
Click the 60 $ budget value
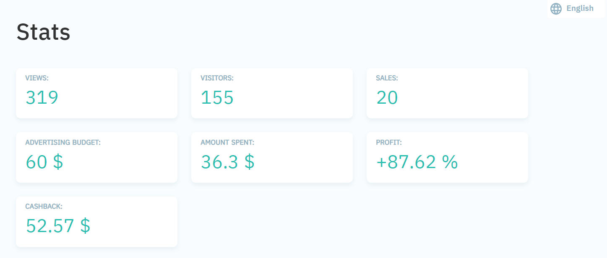pos(44,162)
